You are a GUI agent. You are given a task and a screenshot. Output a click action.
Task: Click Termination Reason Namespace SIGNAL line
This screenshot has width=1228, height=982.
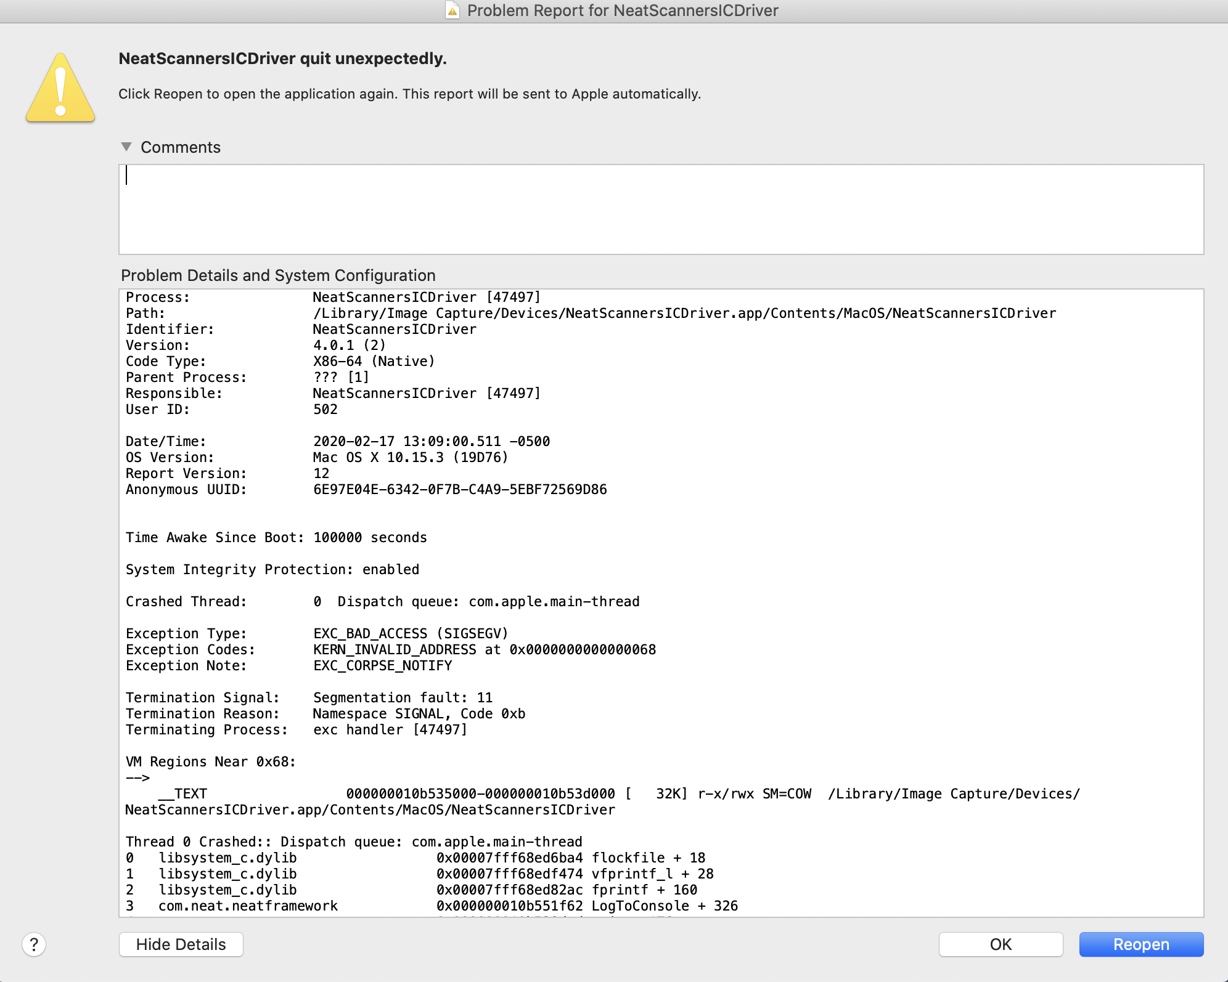pos(325,713)
